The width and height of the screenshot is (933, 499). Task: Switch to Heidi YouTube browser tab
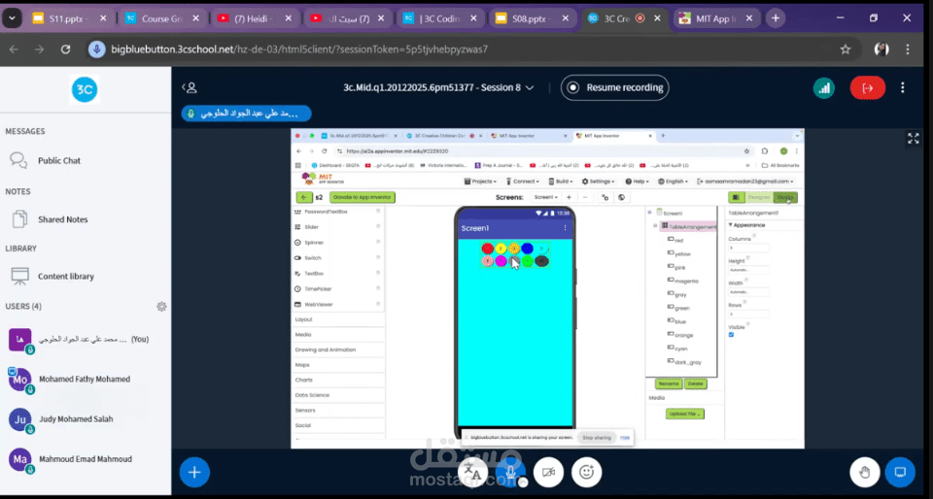pos(256,18)
